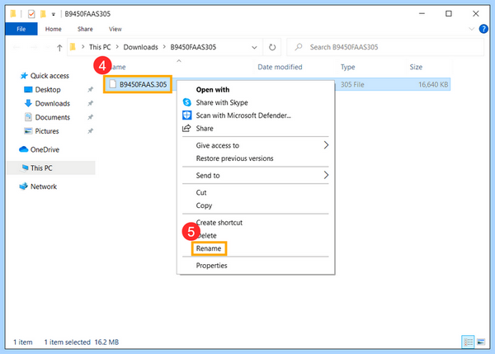Switch to Details view icon in status bar
Screen dimensions: 495x354
pos(468,342)
